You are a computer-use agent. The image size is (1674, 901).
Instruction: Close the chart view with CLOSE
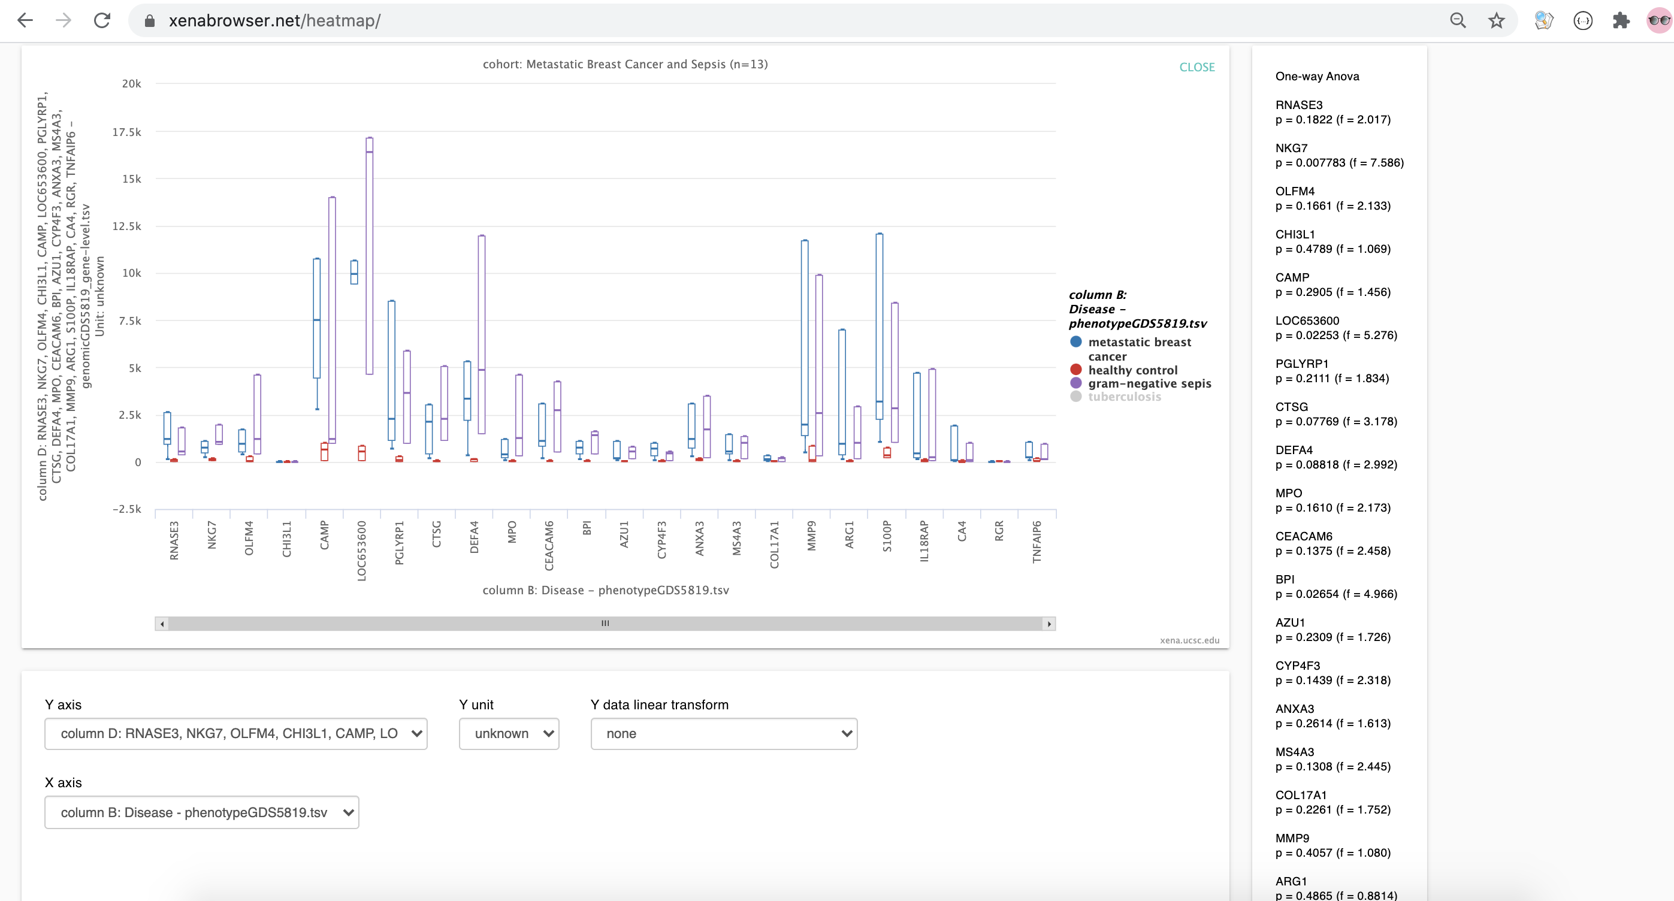(1197, 67)
